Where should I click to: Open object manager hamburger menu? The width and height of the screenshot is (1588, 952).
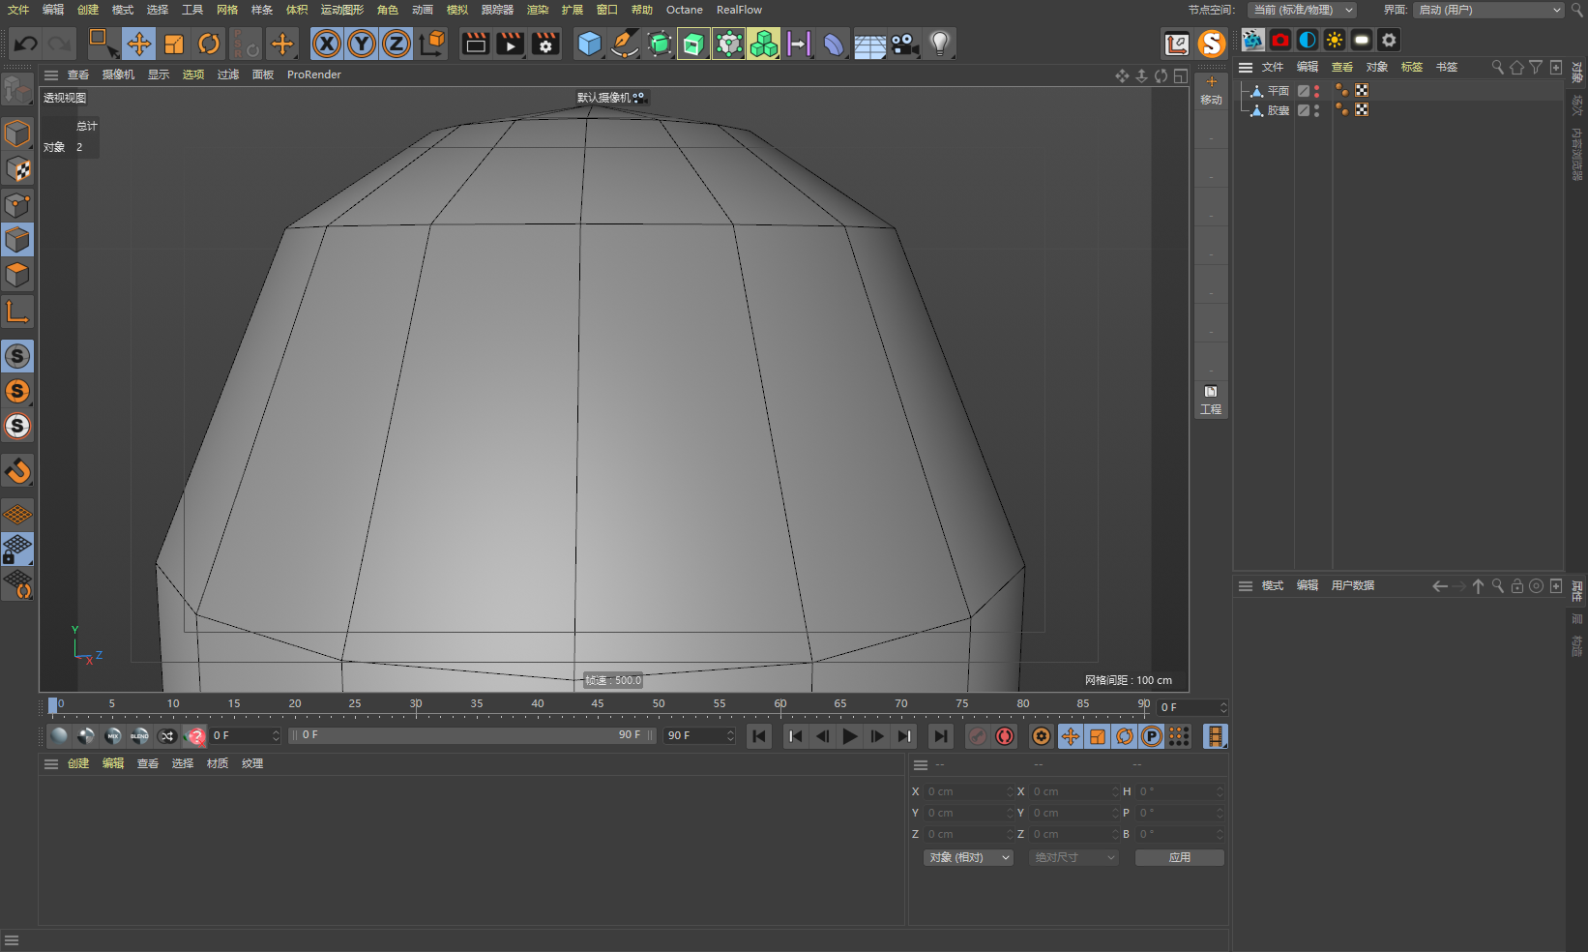tap(1246, 67)
